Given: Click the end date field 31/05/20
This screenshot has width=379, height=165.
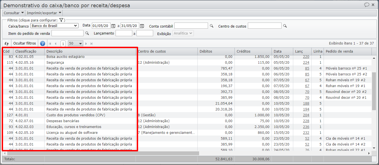Looking at the screenshot, I should pyautogui.click(x=130, y=26).
